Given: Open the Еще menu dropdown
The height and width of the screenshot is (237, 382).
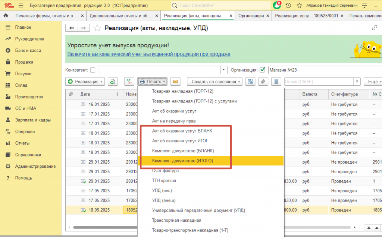Looking at the screenshot, I should [373, 82].
